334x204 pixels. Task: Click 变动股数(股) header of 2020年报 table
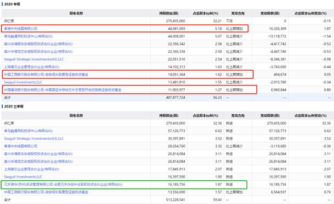pyautogui.click(x=270, y=13)
